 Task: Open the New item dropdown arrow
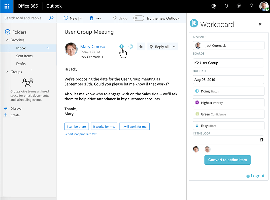(x=81, y=18)
